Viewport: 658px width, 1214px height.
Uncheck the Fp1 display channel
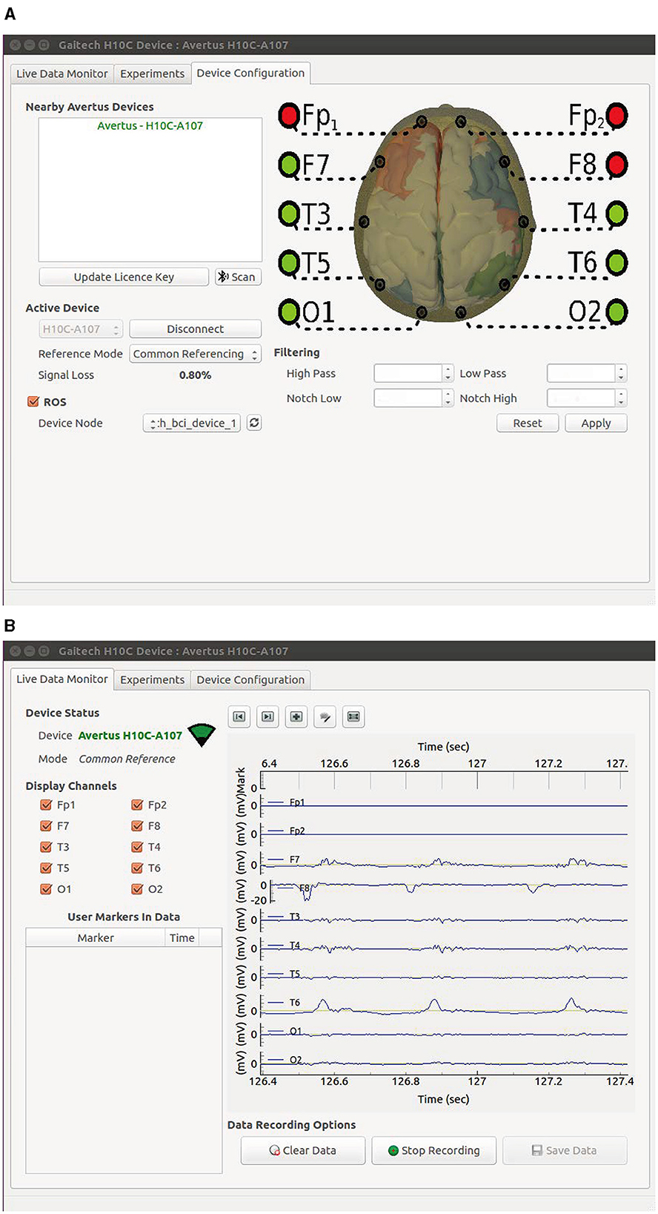pos(46,805)
